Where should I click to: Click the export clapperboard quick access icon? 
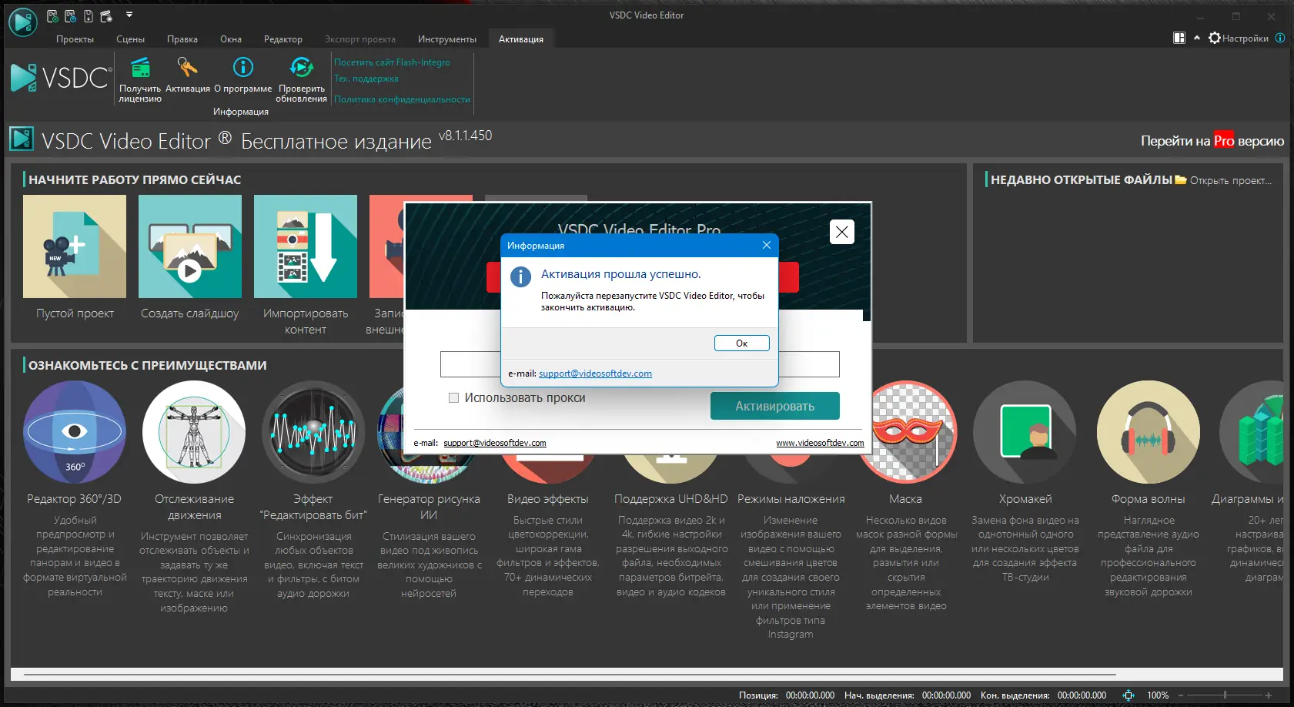106,16
